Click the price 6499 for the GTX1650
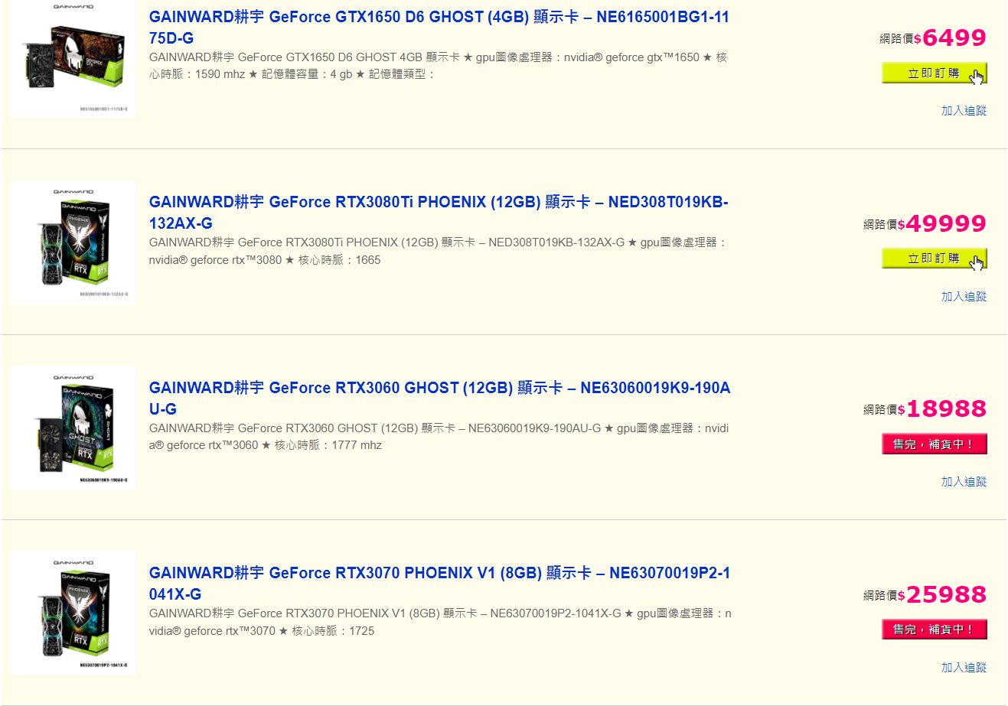Screen dimensions: 1008x706 [x=954, y=37]
